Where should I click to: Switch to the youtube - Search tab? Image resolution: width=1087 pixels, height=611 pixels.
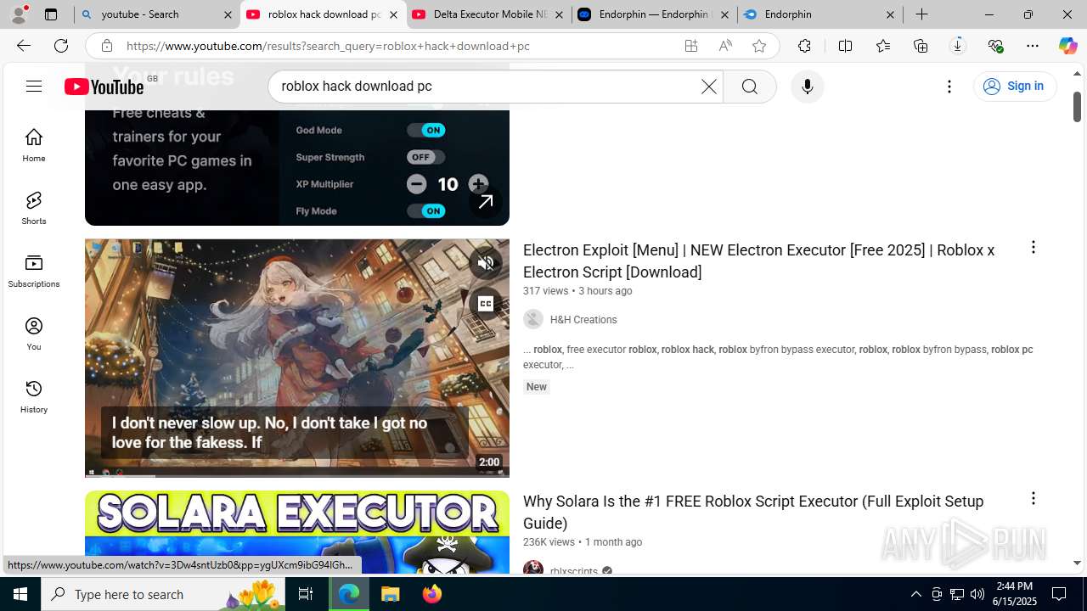pyautogui.click(x=157, y=14)
